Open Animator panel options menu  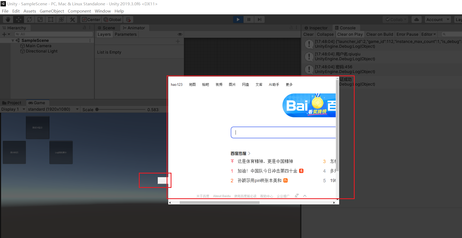(x=297, y=28)
